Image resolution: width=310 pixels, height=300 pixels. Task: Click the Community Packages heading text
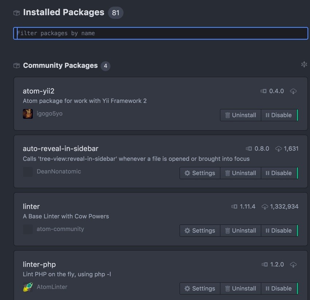point(60,65)
